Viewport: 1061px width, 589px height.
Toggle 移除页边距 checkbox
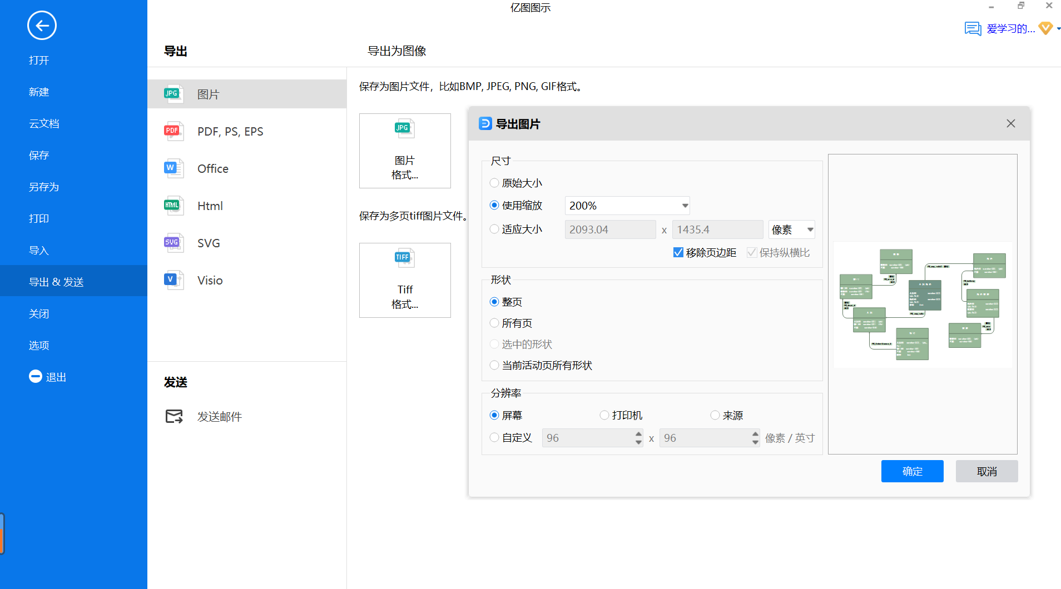(x=678, y=252)
